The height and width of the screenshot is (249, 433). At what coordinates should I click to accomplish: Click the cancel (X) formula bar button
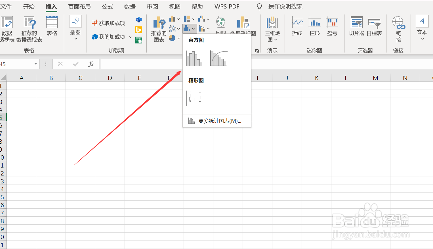(x=60, y=64)
